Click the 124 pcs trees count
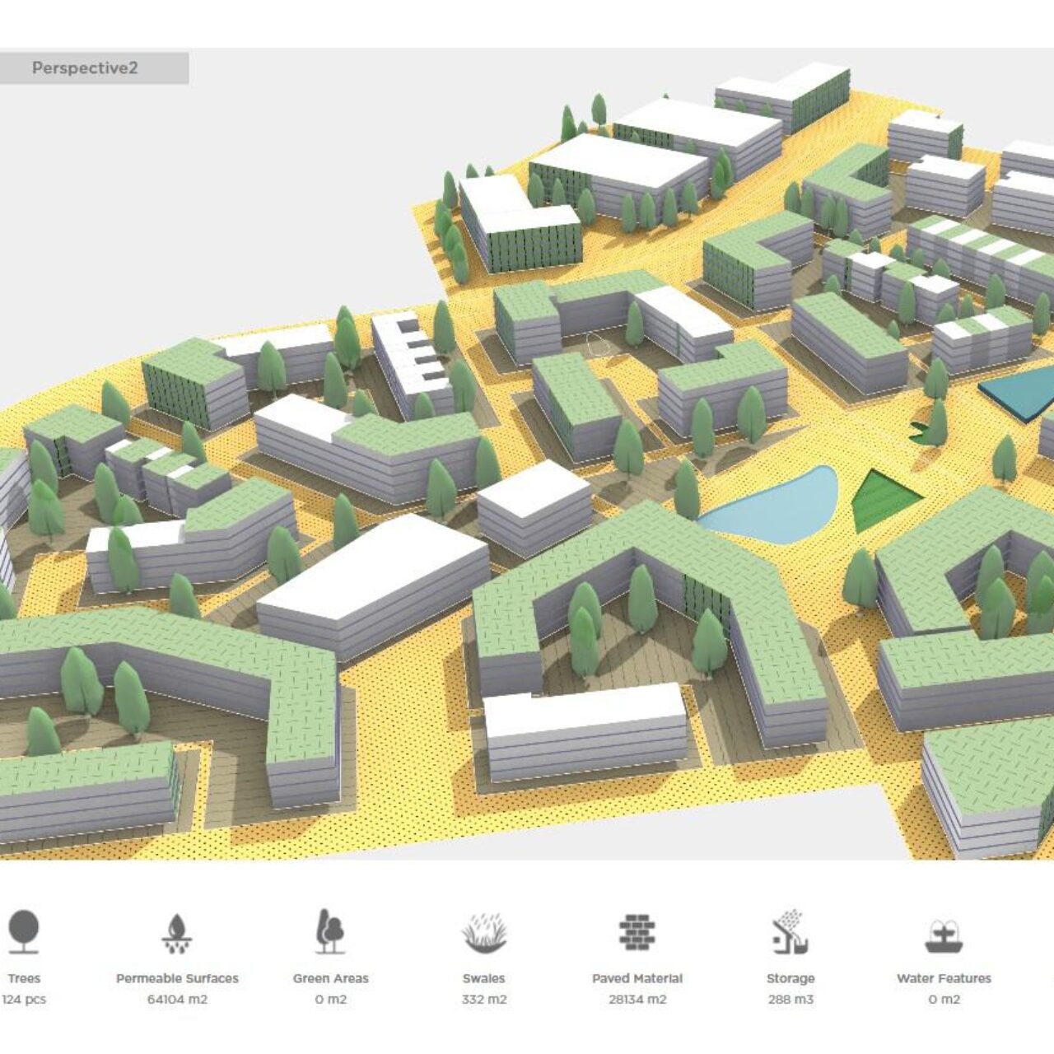1054x1054 pixels. (24, 1000)
